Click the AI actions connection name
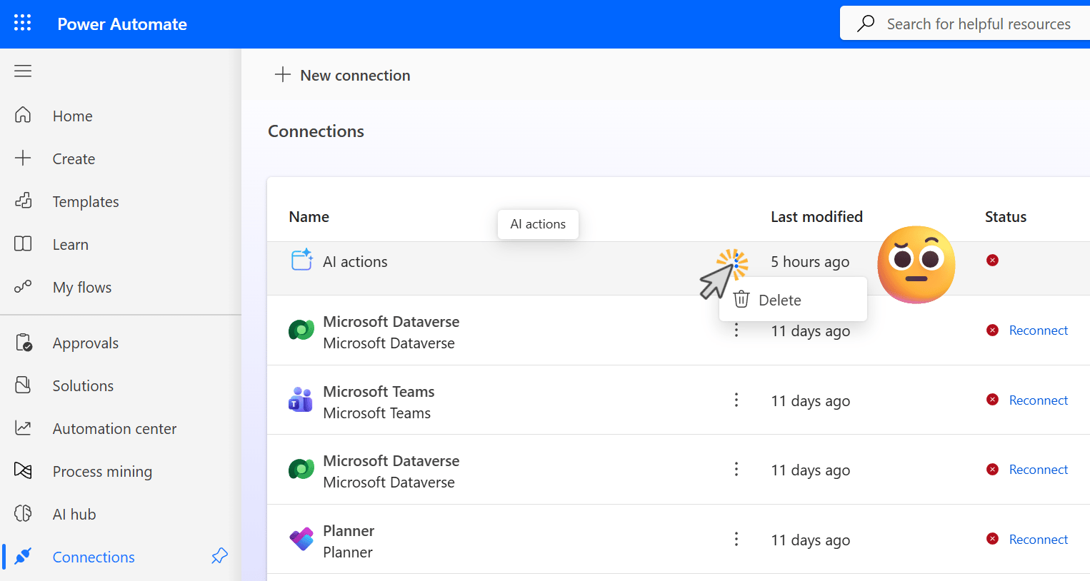This screenshot has height=581, width=1090. pyautogui.click(x=355, y=262)
